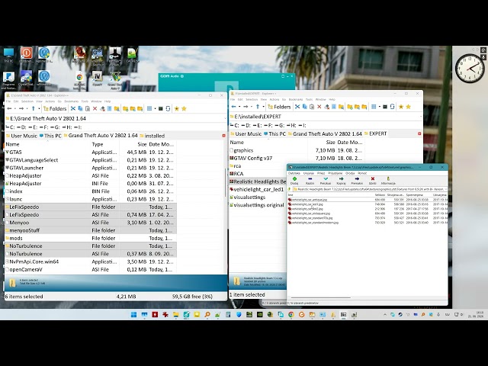488x366 pixels.
Task: Click Paste icon in left Explorer++ toolbar
Action: 88,108
